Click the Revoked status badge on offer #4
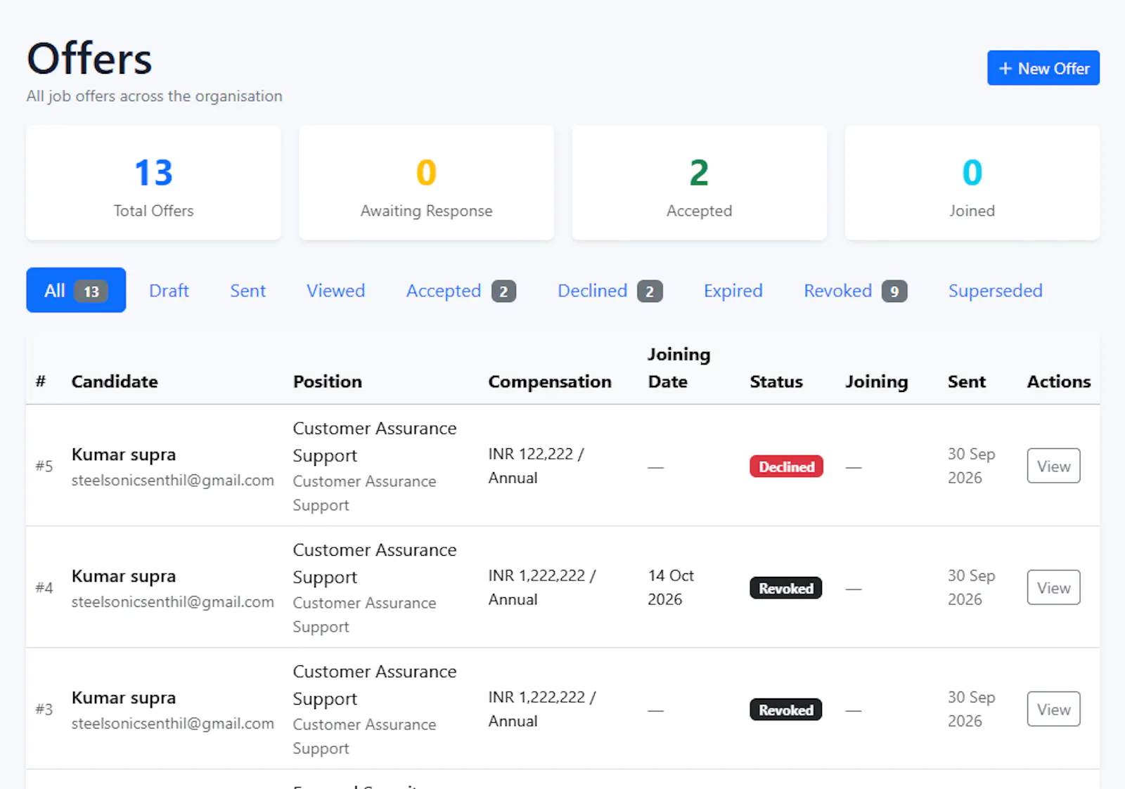This screenshot has height=789, width=1125. coord(785,588)
